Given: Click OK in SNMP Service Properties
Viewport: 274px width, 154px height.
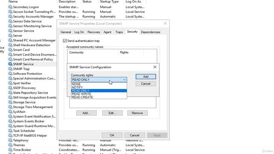Looking at the screenshot, I should click(x=112, y=135).
